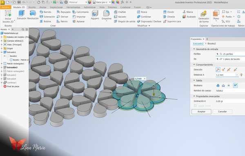The image size is (245, 156).
Task: Open the Acabado finish tool
Action: click(x=189, y=17)
